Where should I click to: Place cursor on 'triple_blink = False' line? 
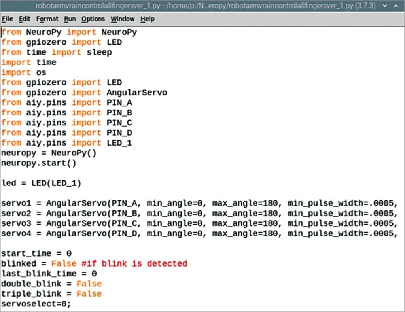tap(51, 294)
